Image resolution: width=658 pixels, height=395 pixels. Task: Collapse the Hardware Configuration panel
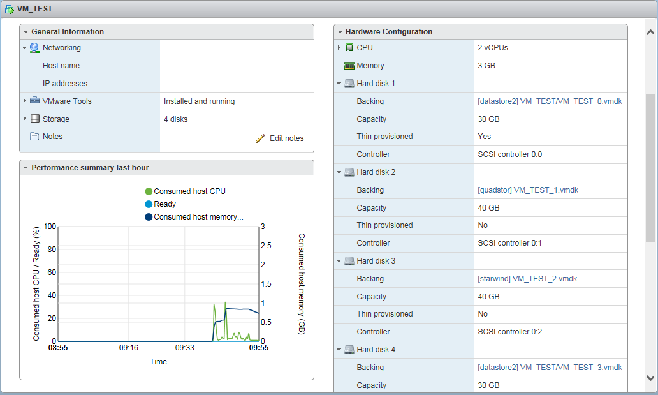[340, 32]
